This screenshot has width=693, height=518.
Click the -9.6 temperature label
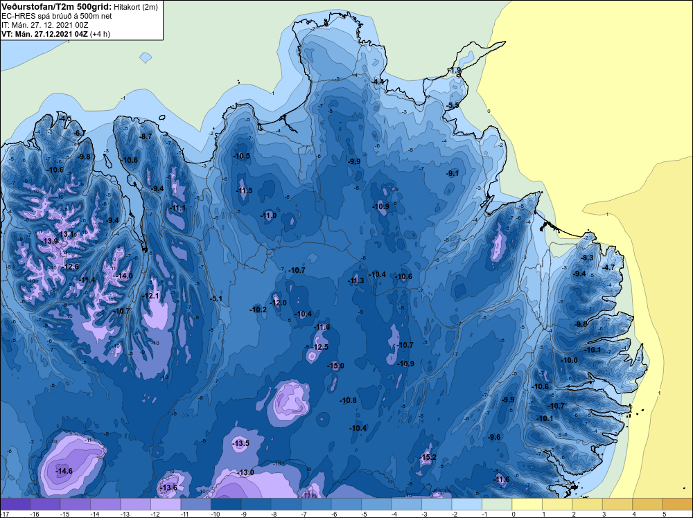coord(493,437)
